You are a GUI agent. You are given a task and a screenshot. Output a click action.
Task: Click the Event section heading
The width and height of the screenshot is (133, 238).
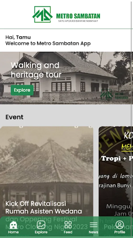[x=14, y=117]
